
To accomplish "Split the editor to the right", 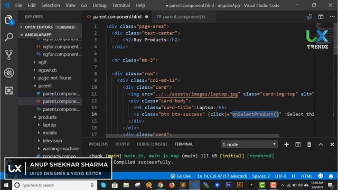I will point(321,17).
